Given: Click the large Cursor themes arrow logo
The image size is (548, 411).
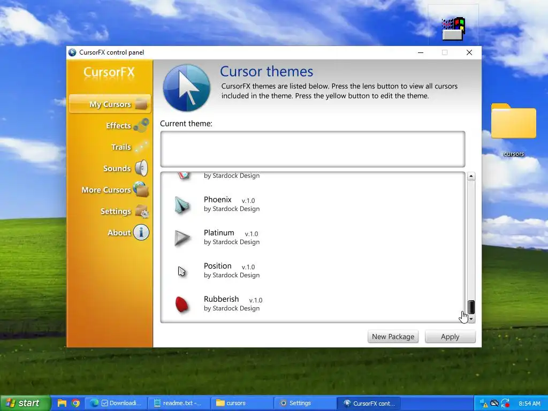Looking at the screenshot, I should click(x=187, y=88).
